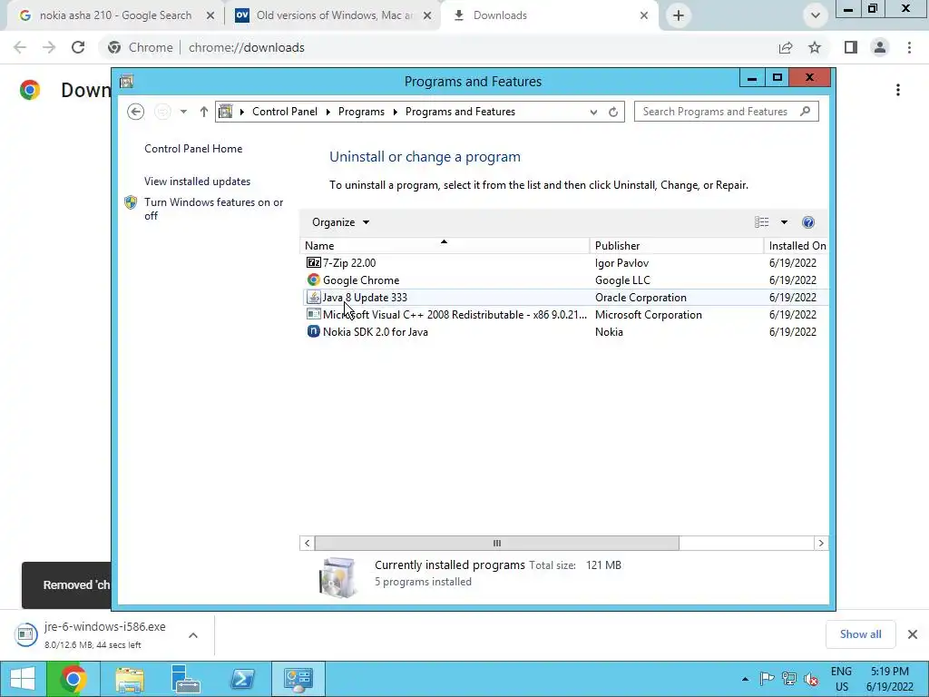
Task: Expand view options dropdown arrow
Action: pos(784,222)
